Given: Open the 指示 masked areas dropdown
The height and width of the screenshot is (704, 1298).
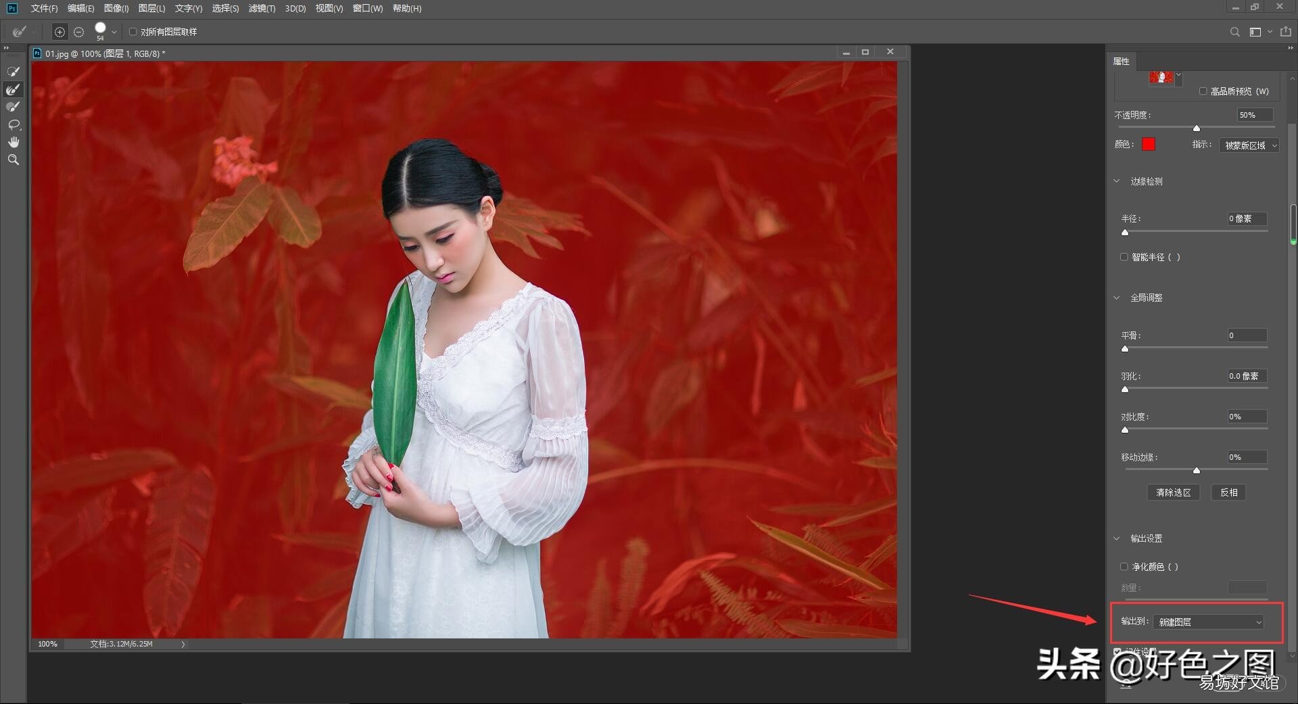Looking at the screenshot, I should pyautogui.click(x=1249, y=145).
